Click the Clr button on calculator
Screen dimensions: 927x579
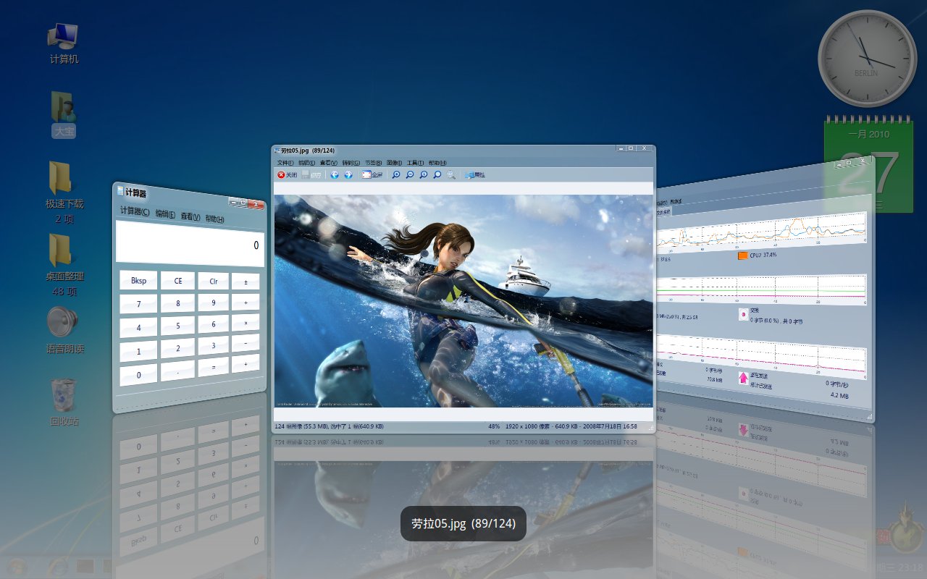(x=214, y=282)
